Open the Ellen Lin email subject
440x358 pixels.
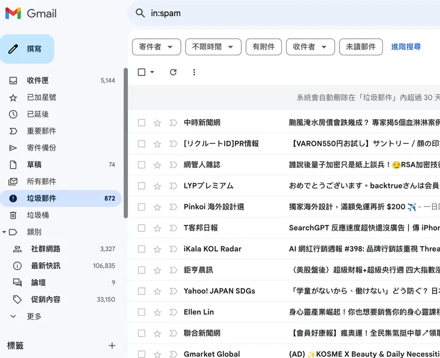point(364,312)
